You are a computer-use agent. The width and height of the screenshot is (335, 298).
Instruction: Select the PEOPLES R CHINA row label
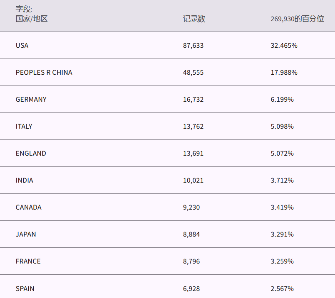coord(44,72)
